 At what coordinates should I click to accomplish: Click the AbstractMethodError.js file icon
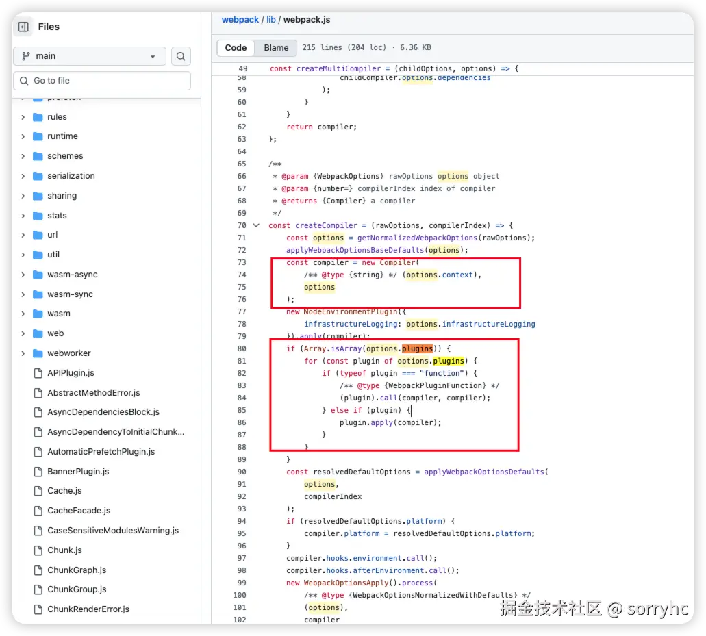[x=38, y=393]
